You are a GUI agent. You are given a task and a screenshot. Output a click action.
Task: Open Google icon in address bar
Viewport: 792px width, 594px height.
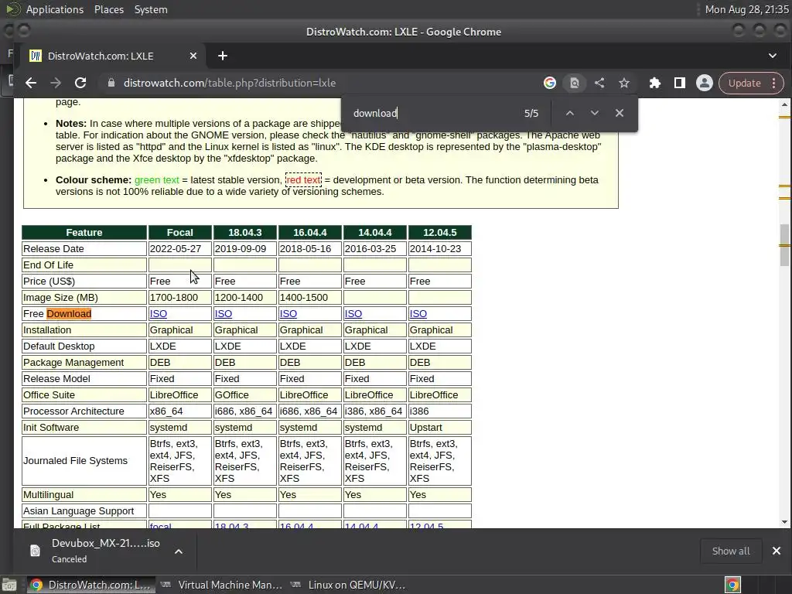[550, 83]
